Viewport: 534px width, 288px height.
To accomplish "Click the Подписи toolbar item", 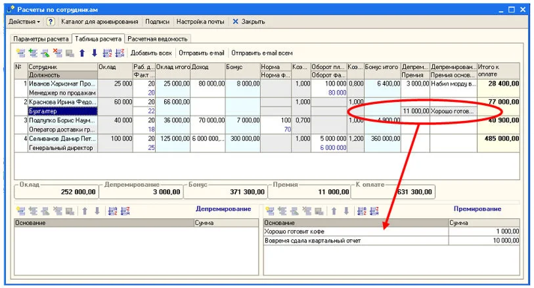I will point(156,22).
